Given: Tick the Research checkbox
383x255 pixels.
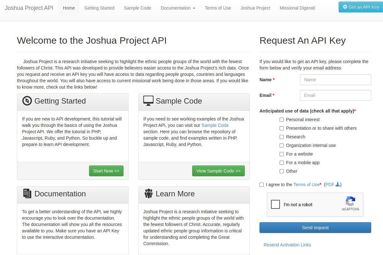Looking at the screenshot, I should tap(282, 137).
